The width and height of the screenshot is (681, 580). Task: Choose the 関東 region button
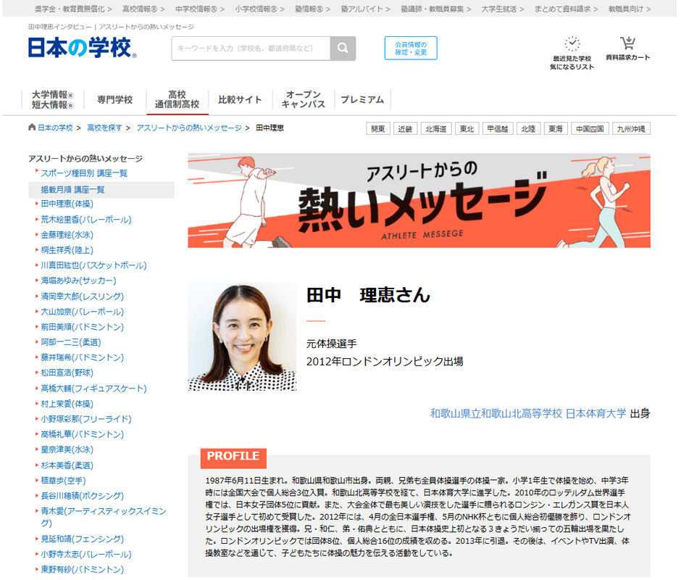[x=378, y=129]
